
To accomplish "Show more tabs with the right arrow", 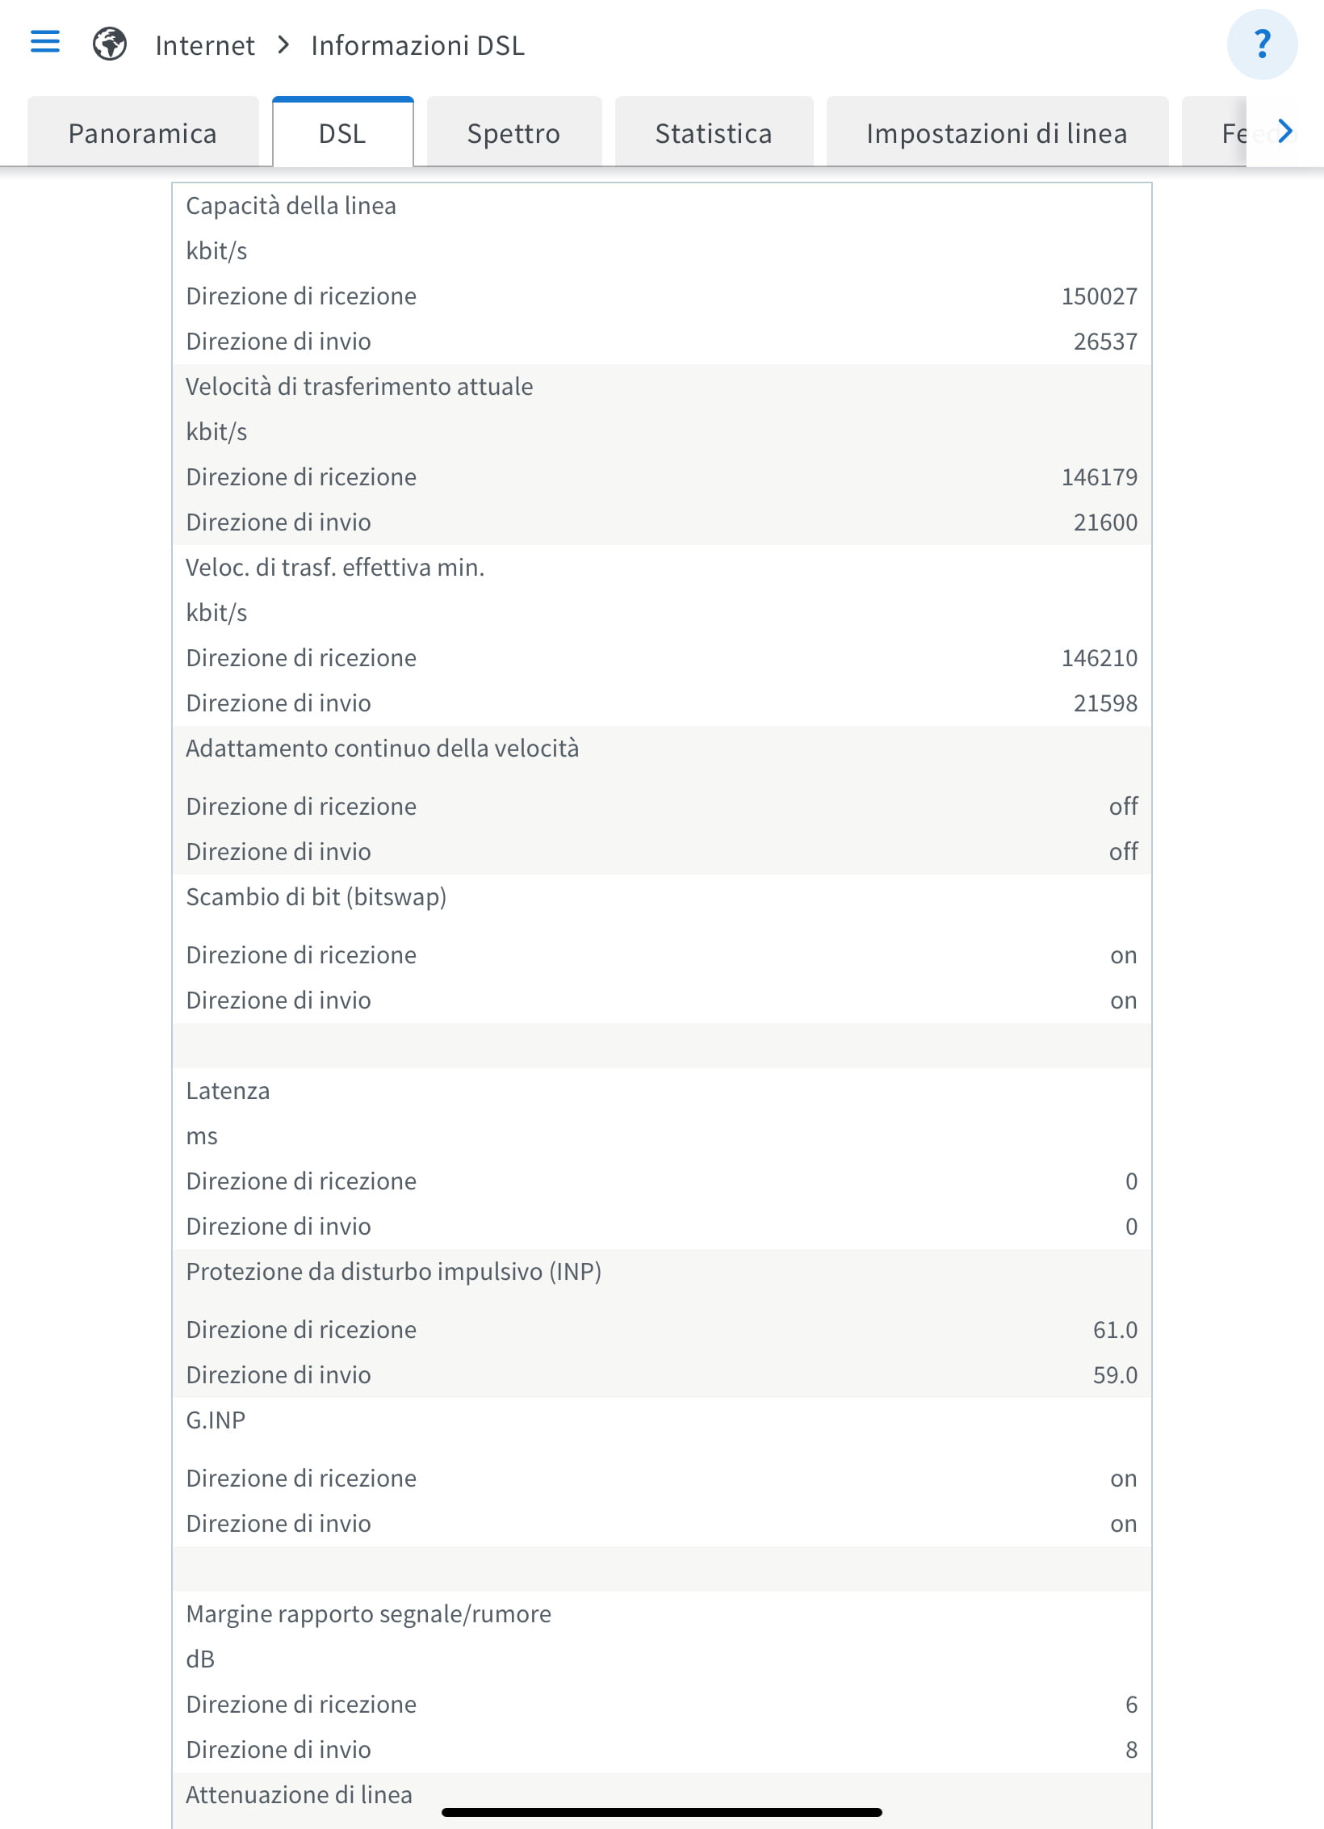I will 1285,132.
